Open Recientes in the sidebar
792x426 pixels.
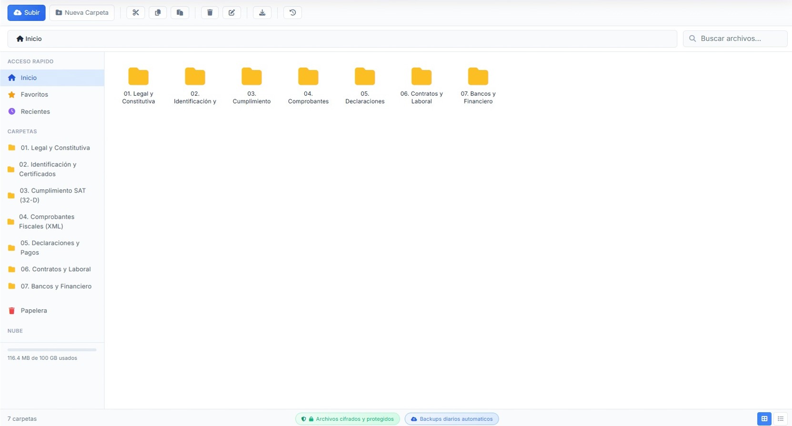pos(52,112)
